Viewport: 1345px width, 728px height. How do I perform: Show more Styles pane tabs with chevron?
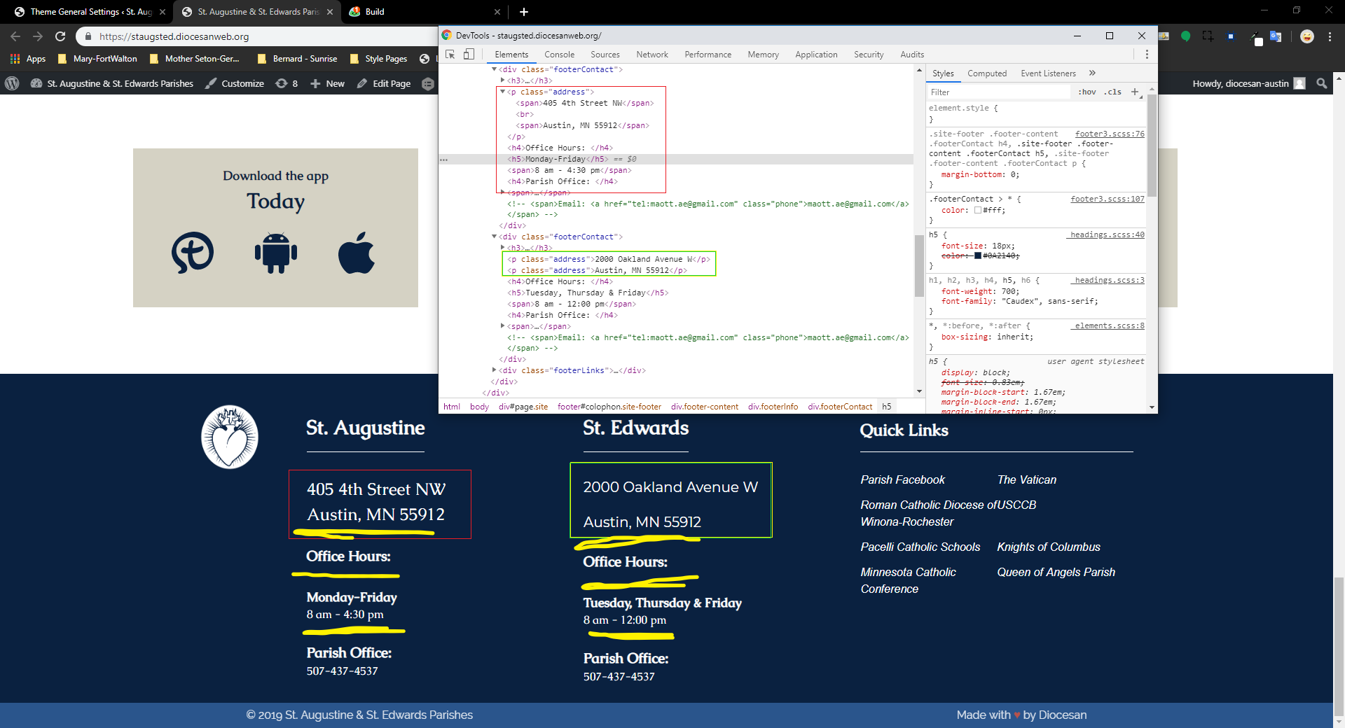tap(1092, 73)
